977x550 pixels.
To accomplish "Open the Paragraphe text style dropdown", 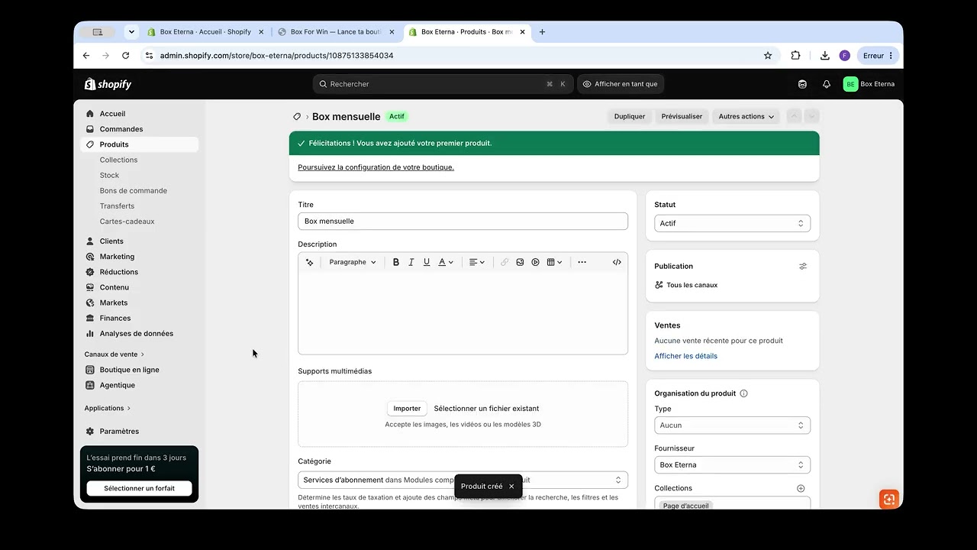I will point(353,262).
